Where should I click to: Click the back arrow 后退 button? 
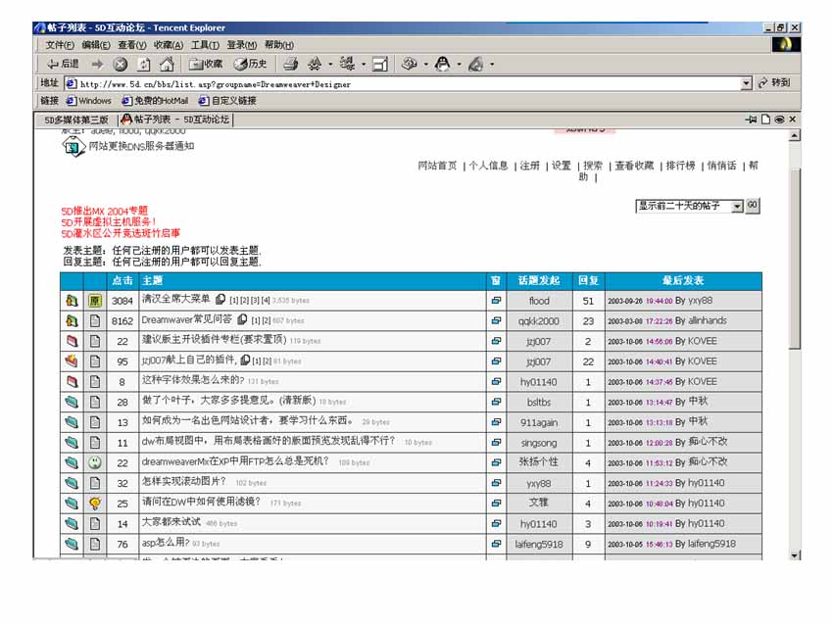[61, 65]
